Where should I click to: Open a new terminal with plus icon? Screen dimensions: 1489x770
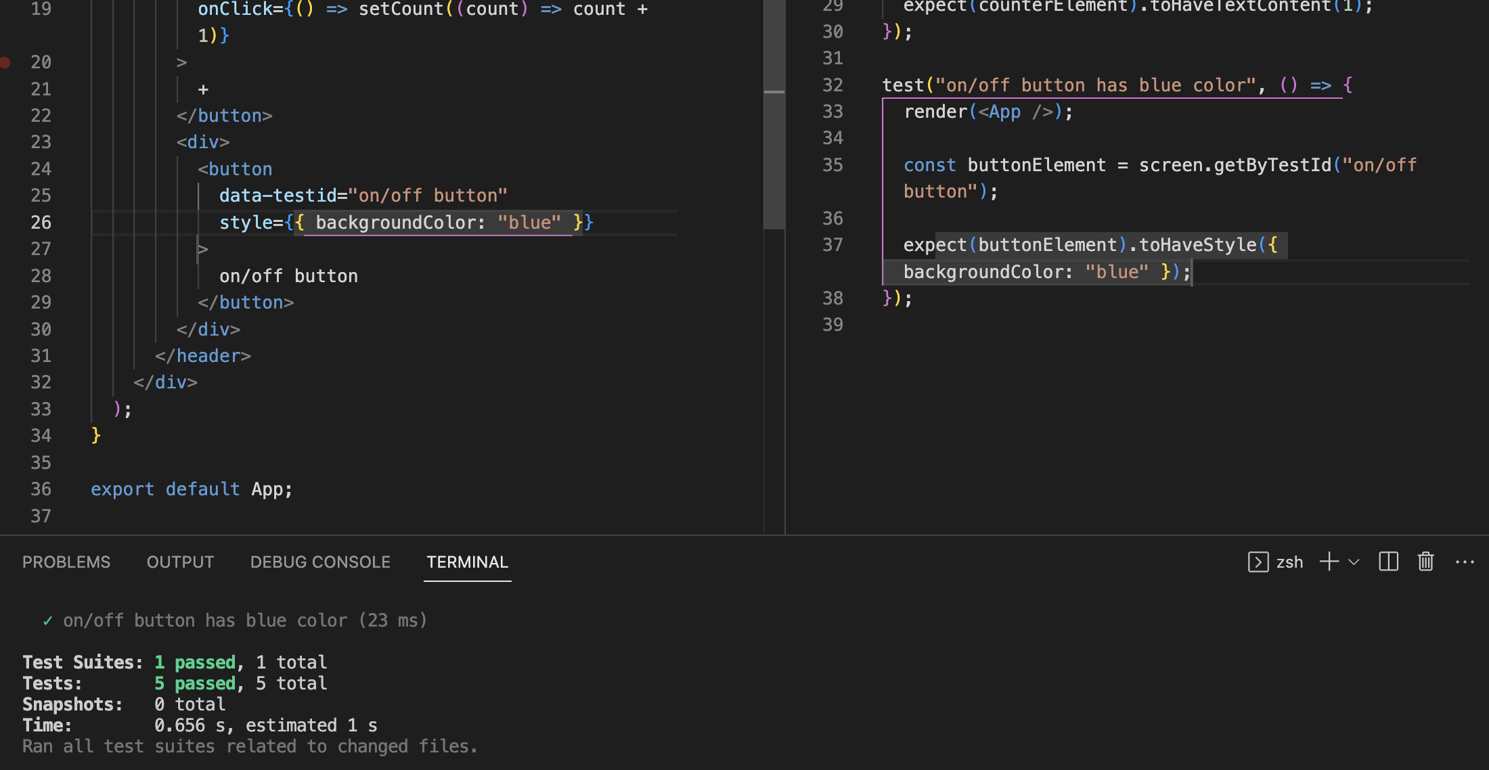tap(1329, 562)
